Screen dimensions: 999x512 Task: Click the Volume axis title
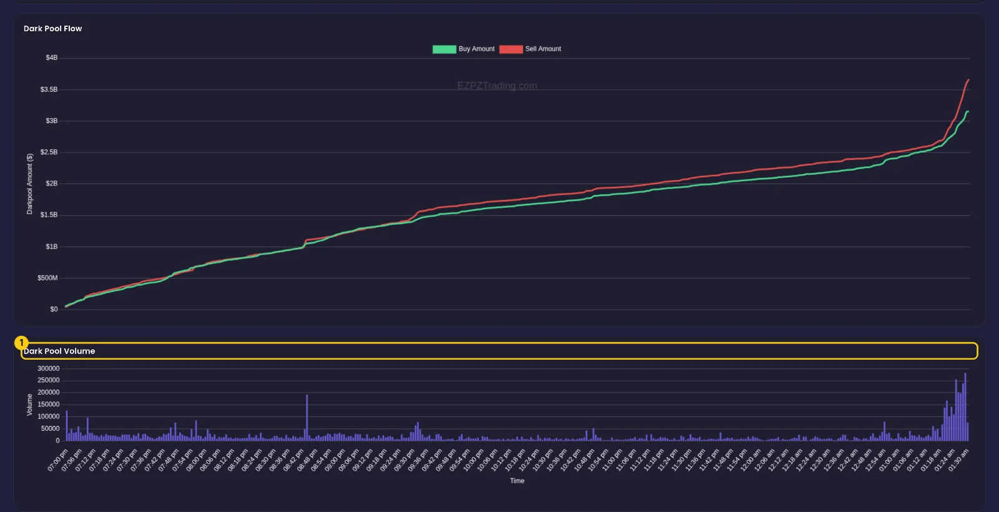point(29,405)
